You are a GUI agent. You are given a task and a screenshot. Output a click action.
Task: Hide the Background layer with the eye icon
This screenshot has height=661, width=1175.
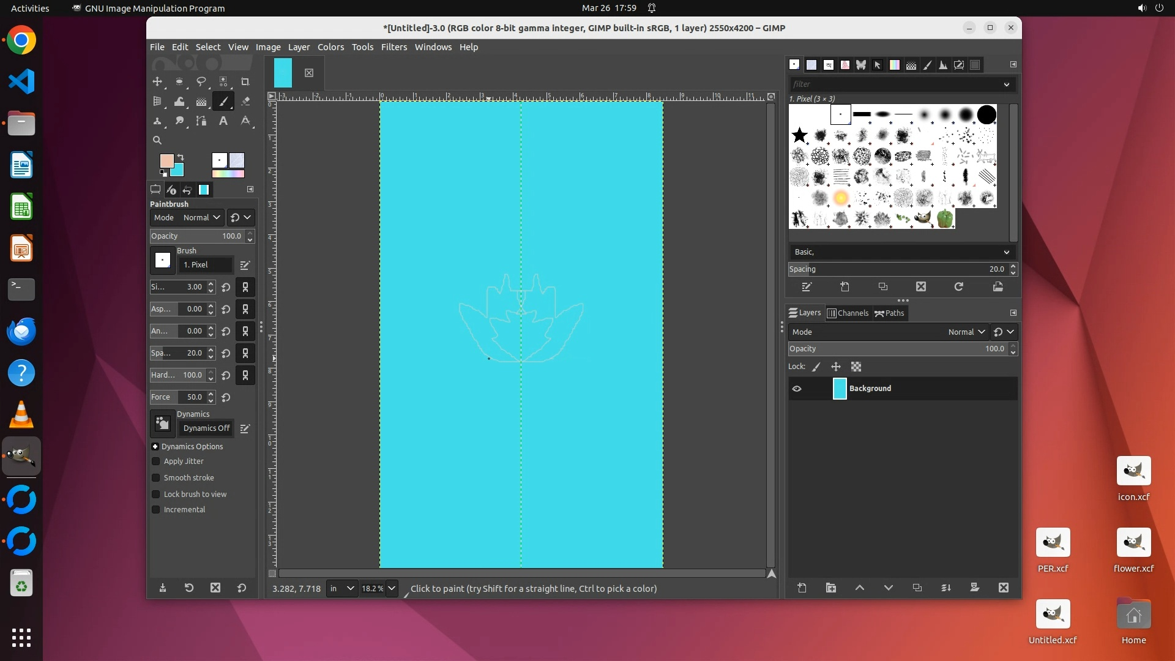(x=797, y=389)
